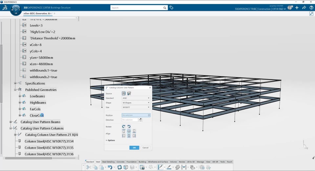Click the grid pattern tool icon
This screenshot has width=315, height=171.
[193, 167]
